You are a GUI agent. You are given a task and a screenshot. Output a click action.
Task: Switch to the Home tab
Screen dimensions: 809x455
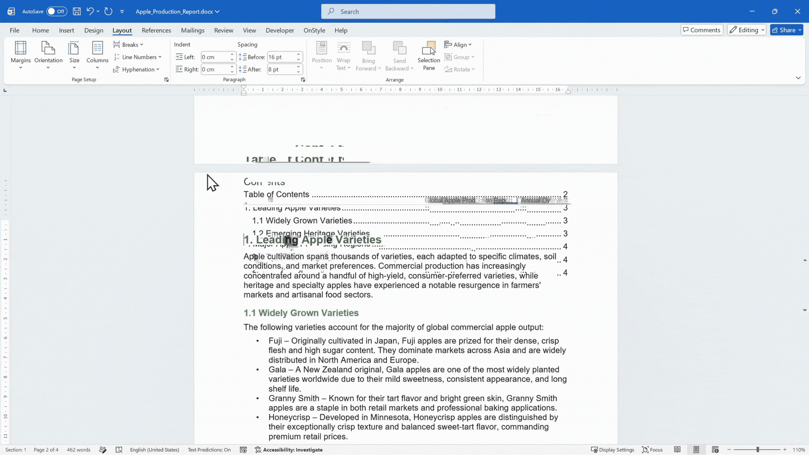pos(40,30)
